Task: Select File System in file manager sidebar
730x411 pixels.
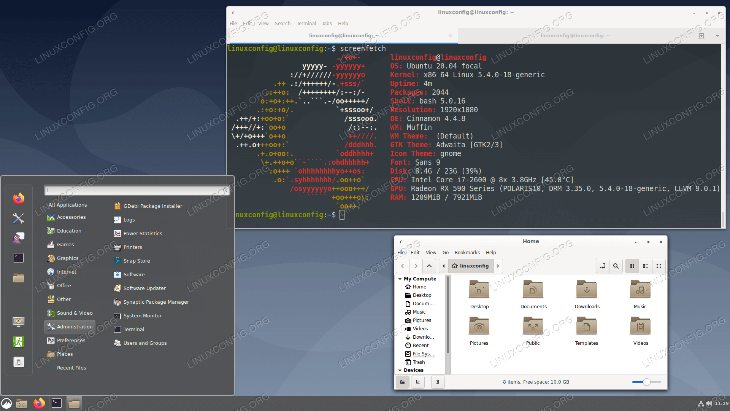Action: 420,354
